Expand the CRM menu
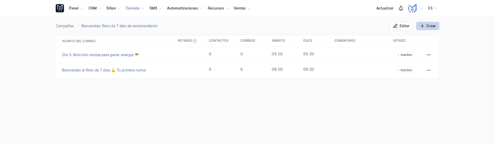Viewport: 495px width, 144px height. tap(95, 8)
